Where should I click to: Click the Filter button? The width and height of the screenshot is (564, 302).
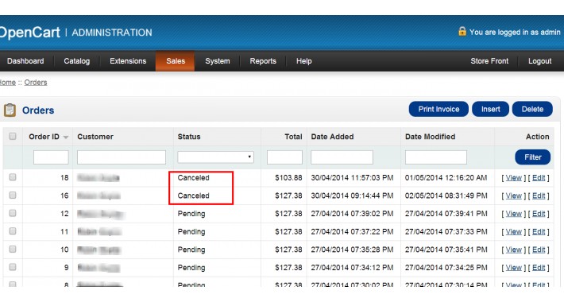(x=533, y=157)
